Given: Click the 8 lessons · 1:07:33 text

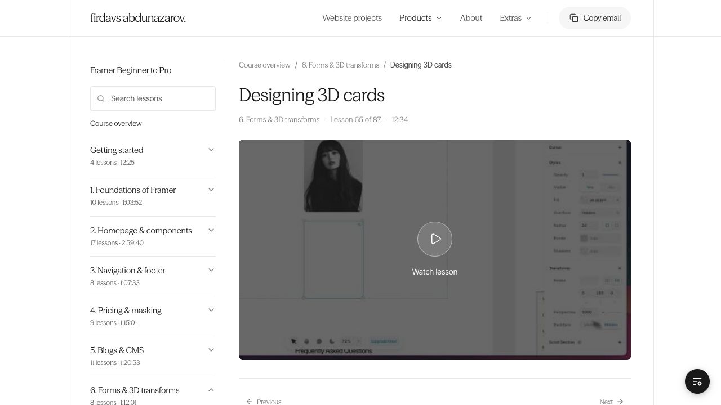Looking at the screenshot, I should [x=115, y=283].
